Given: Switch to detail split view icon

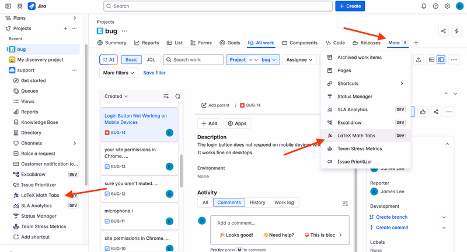Looking at the screenshot, I should 441,60.
